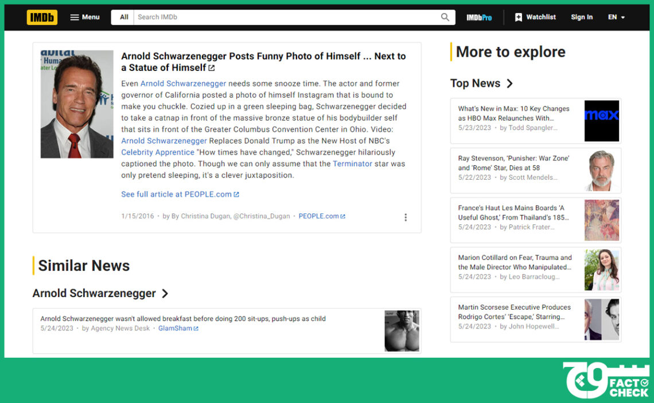Open IMDbPro link
Screen dimensions: 654x403
click(x=479, y=18)
